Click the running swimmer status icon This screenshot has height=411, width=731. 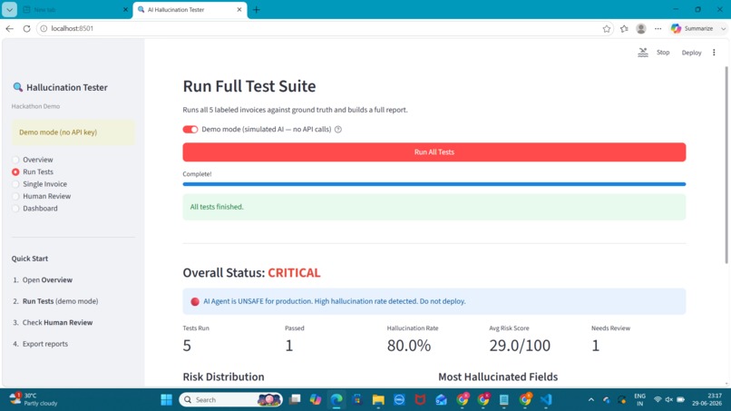pyautogui.click(x=643, y=53)
